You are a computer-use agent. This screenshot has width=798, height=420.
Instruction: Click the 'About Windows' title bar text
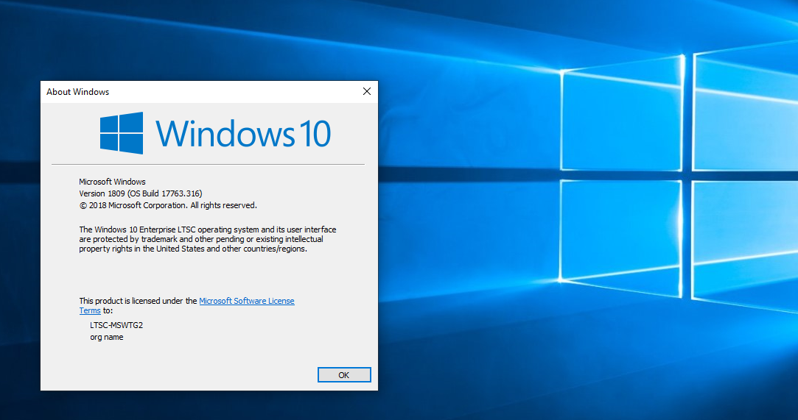pyautogui.click(x=78, y=92)
